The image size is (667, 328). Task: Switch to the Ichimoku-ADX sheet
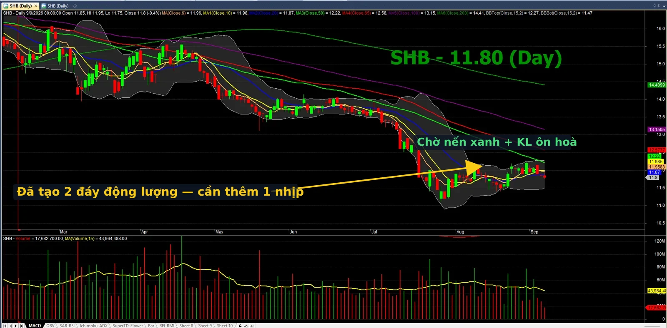pos(94,326)
